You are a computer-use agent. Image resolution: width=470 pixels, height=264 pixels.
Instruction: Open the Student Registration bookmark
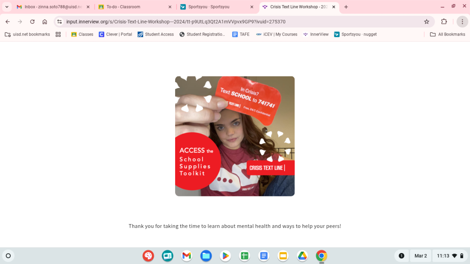click(202, 34)
